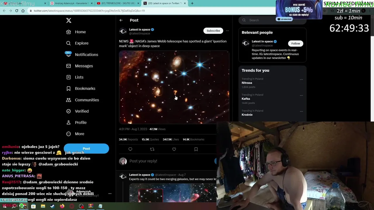Open the post's three-dot options menu
The image size is (374, 210).
(227, 31)
